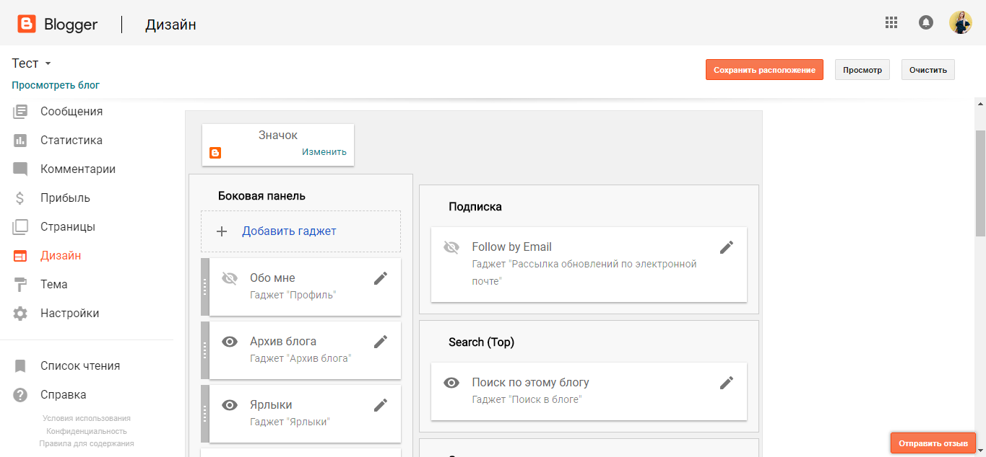Edit the Архив блога gadget with pencil

click(381, 342)
